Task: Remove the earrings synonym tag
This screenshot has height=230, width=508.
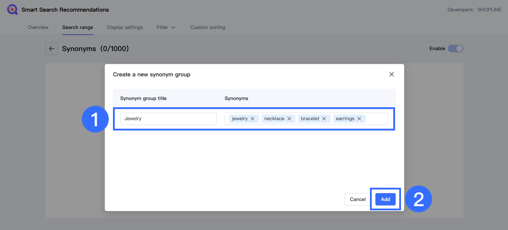Action: coord(359,119)
